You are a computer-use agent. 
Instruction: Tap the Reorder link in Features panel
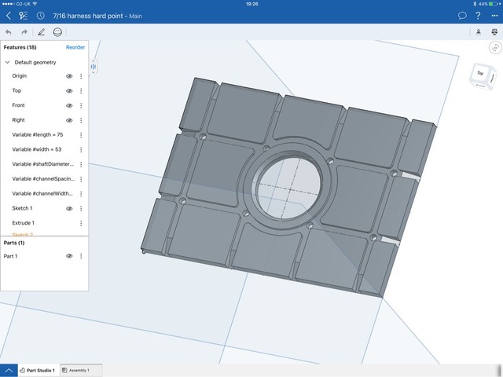75,47
